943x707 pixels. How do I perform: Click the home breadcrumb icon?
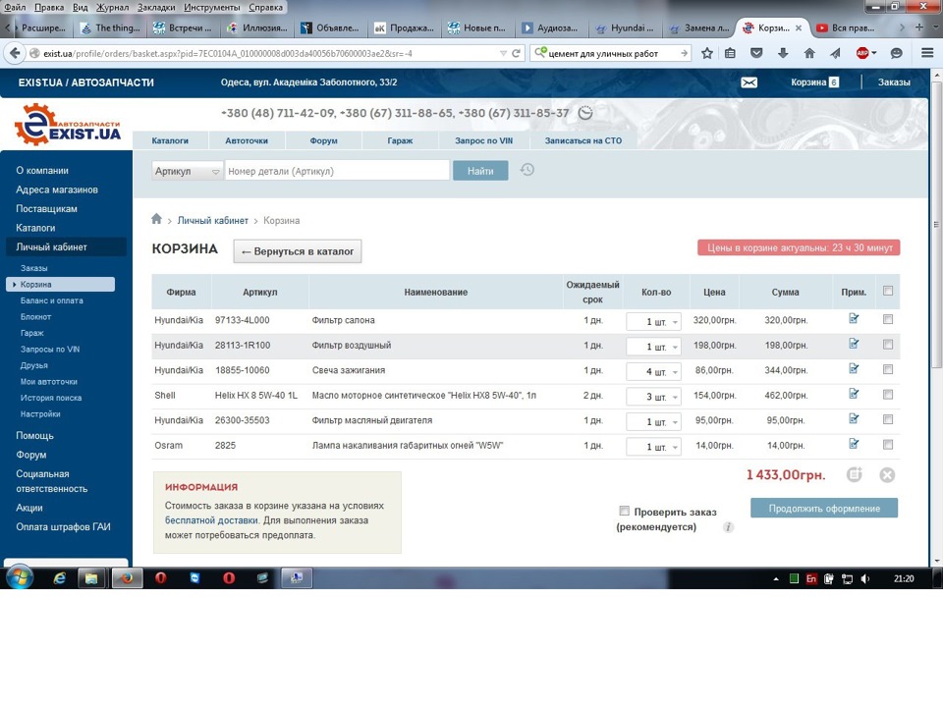156,219
